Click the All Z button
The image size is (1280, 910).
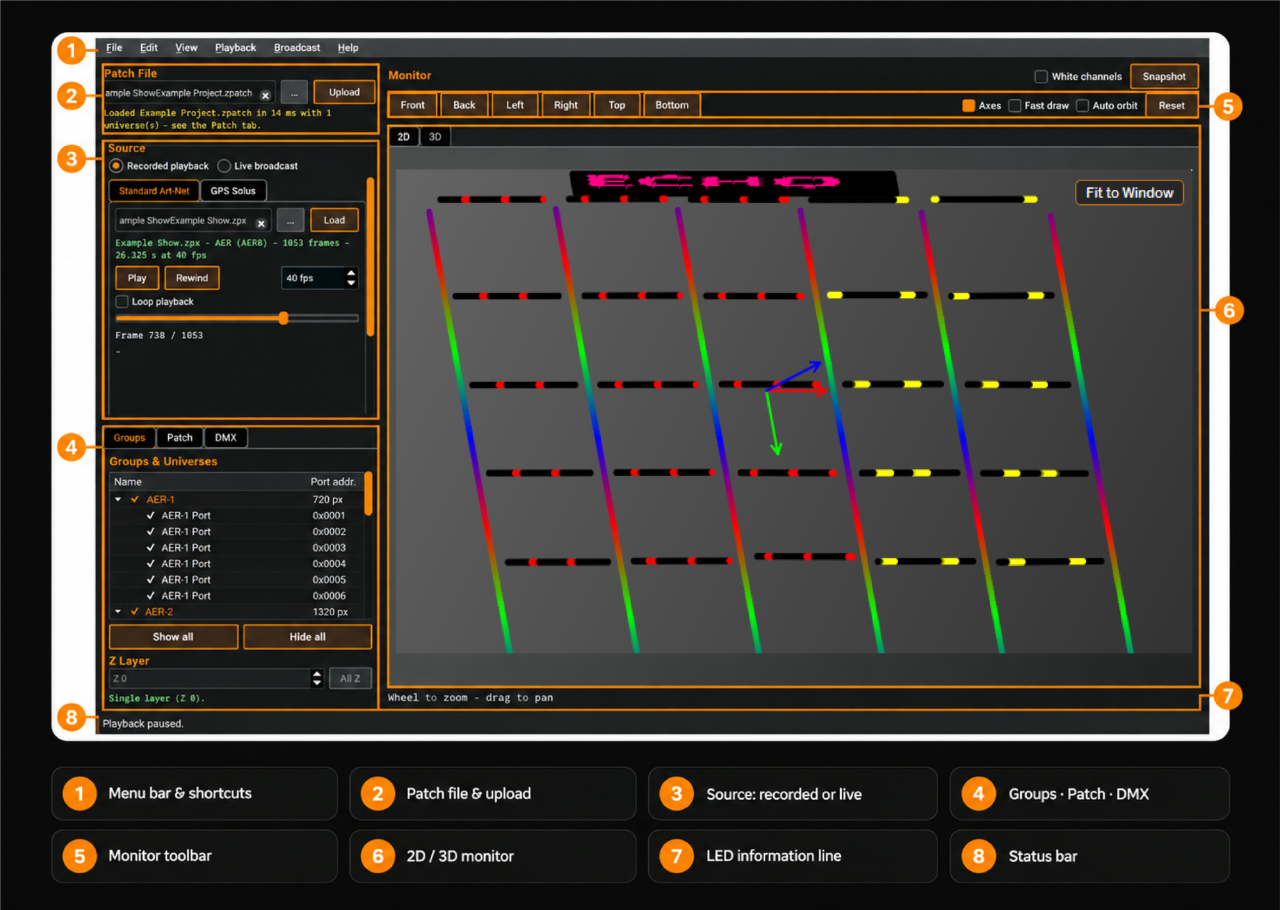pyautogui.click(x=350, y=678)
